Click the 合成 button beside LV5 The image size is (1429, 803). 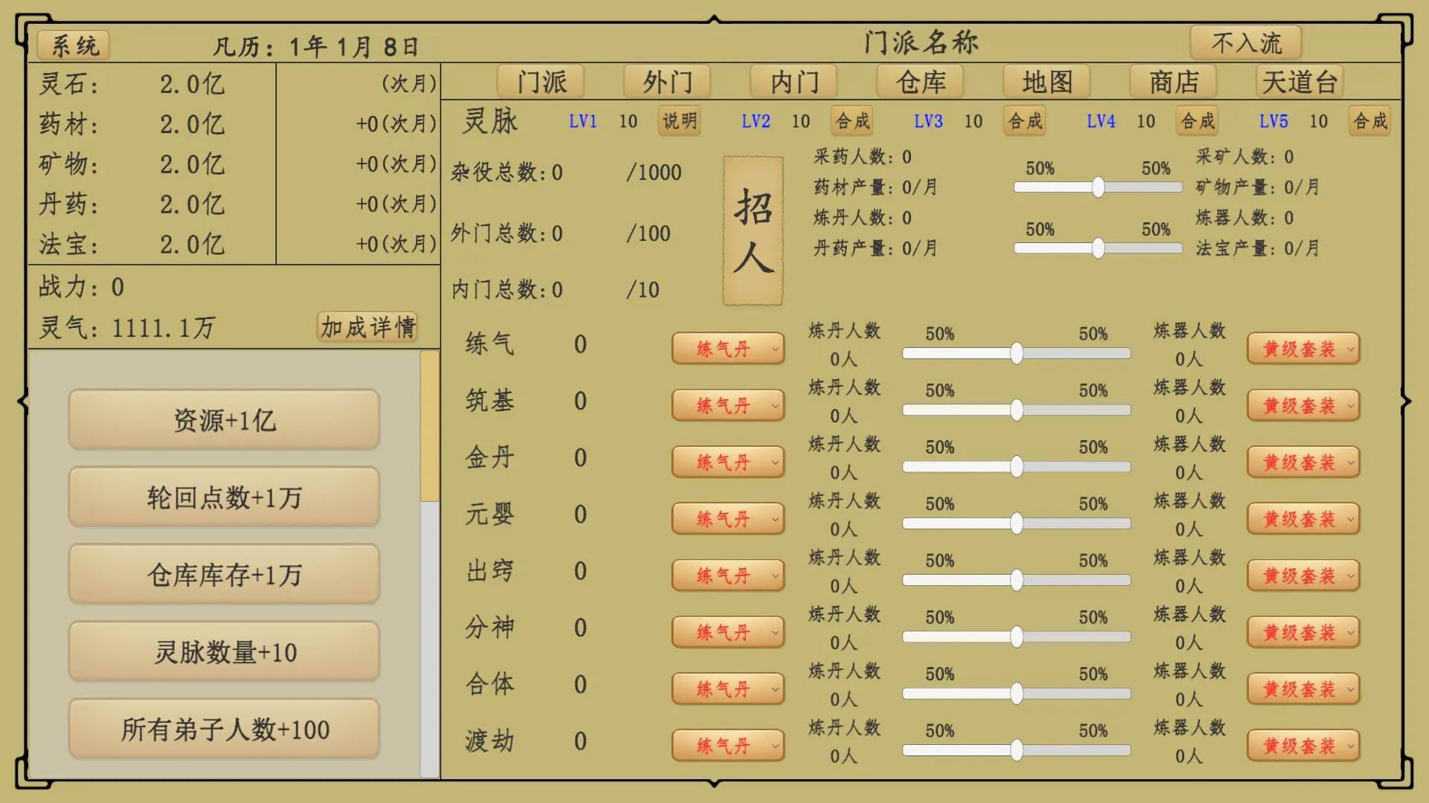coord(1368,120)
